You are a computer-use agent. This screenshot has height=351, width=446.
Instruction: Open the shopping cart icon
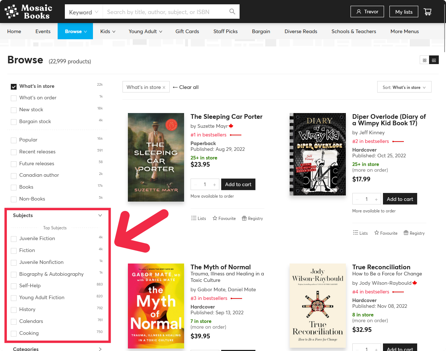(x=428, y=12)
